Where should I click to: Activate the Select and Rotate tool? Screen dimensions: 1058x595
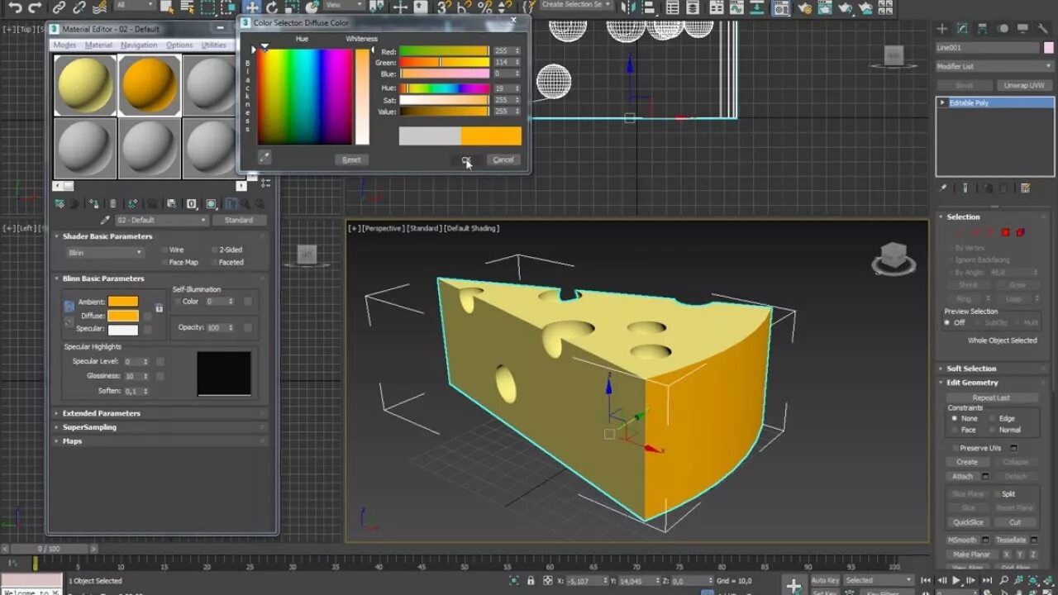(272, 7)
